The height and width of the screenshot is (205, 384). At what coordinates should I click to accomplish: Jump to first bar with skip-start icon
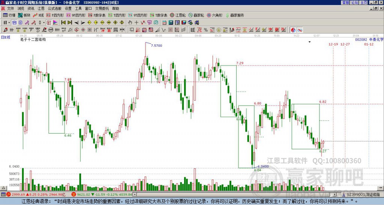point(63,23)
